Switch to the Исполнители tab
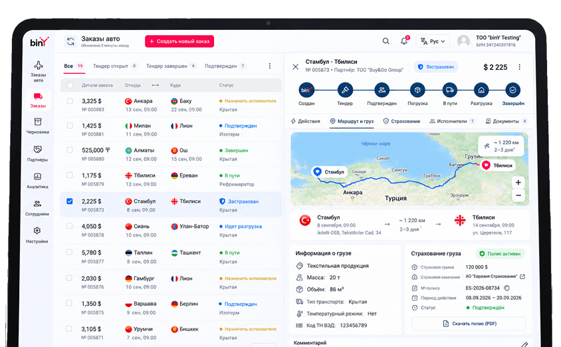561x347 pixels. (x=452, y=121)
